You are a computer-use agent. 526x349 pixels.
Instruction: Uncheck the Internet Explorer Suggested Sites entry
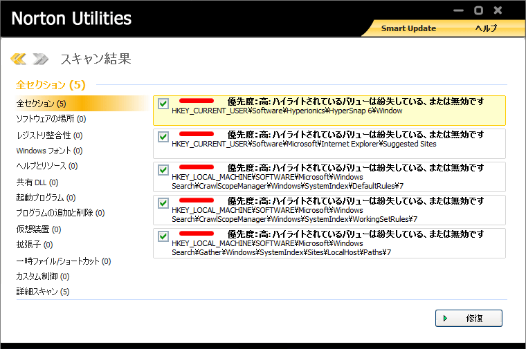tap(163, 137)
